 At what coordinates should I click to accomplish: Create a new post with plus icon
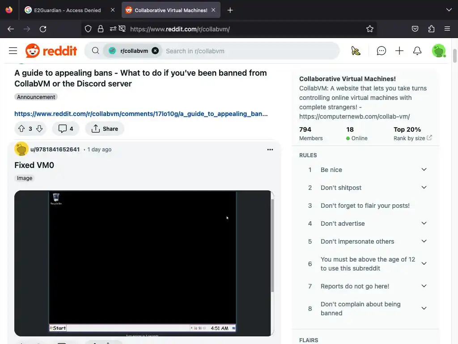[x=399, y=51]
